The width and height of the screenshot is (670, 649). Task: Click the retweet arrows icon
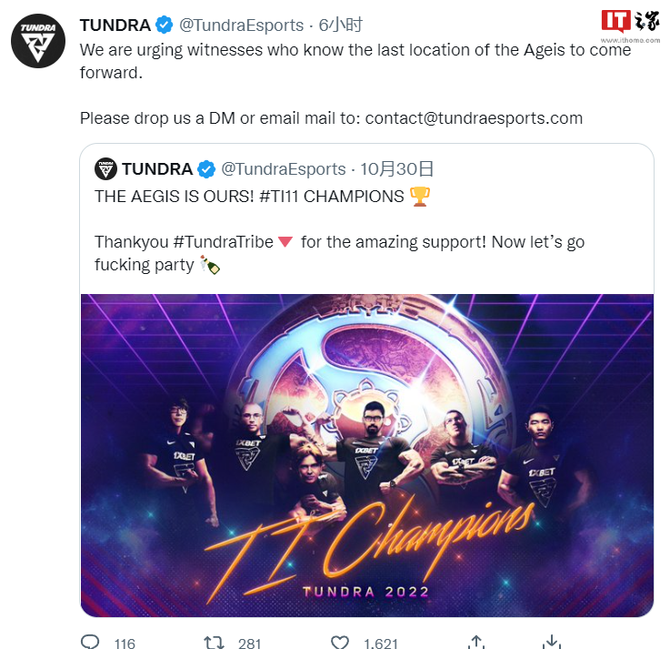click(x=214, y=643)
